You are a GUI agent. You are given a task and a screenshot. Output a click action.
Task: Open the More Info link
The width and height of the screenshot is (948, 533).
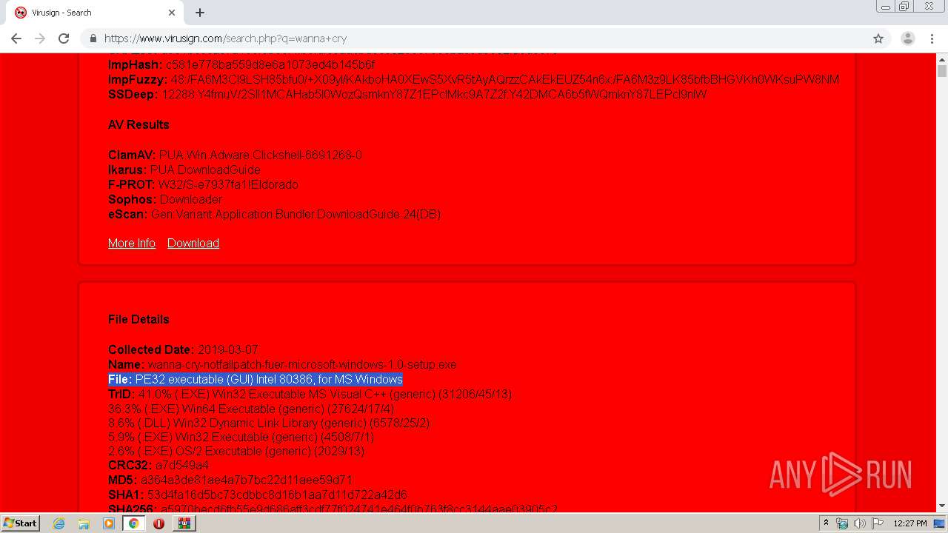pyautogui.click(x=132, y=243)
